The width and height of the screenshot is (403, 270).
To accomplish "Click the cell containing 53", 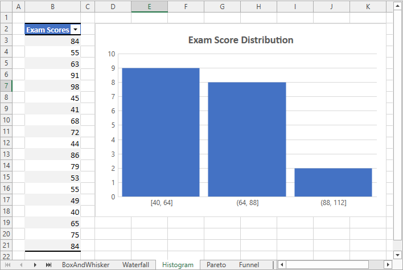I will (x=53, y=178).
